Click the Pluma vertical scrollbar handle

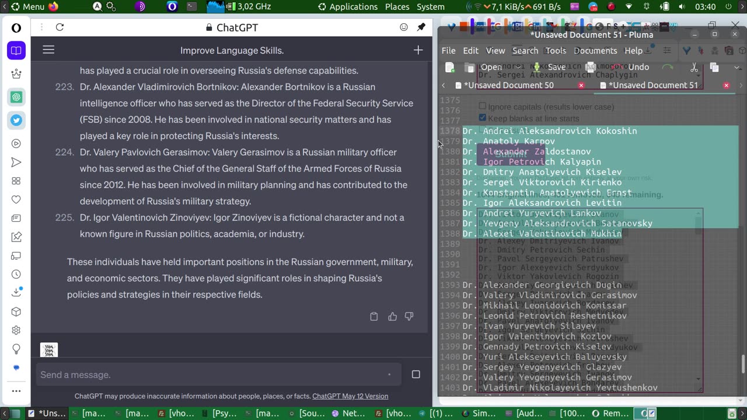[x=743, y=365]
